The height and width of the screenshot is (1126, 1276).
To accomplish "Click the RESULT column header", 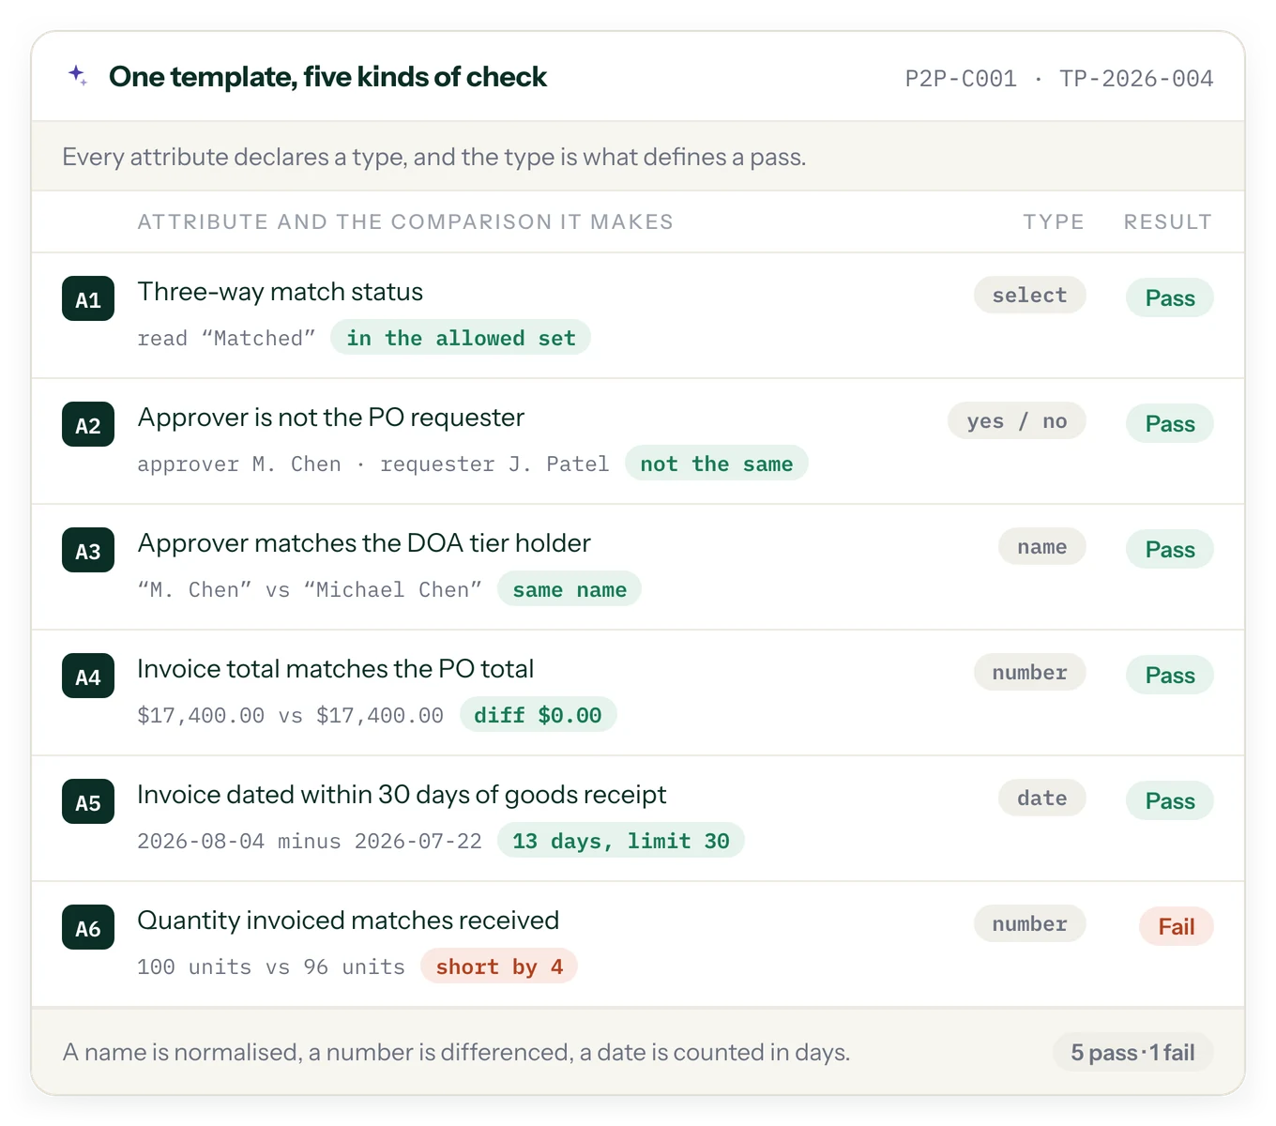I will [x=1168, y=222].
